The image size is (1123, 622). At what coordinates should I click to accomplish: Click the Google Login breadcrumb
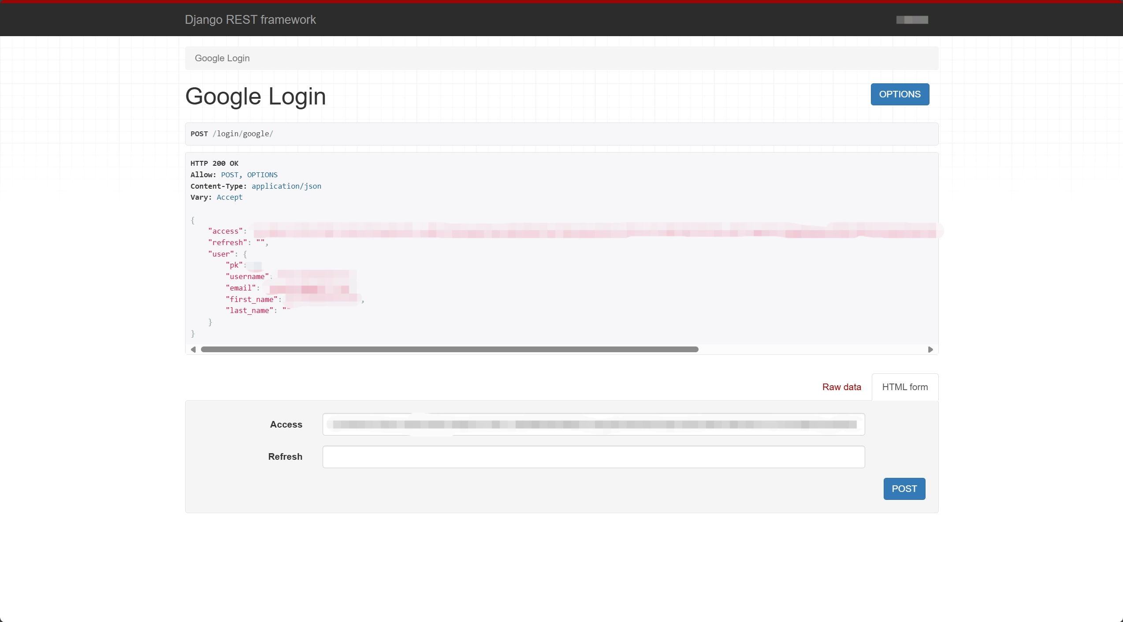click(222, 58)
